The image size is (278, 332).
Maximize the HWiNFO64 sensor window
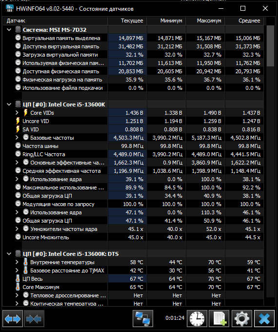pos(243,8)
